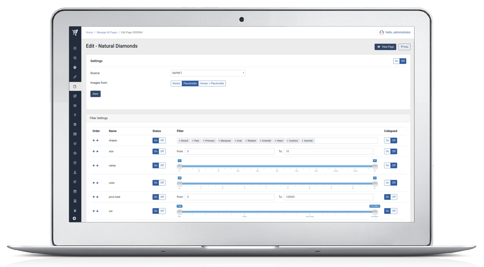Click the Filter Settings heading
The width and height of the screenshot is (484, 267).
99,118
